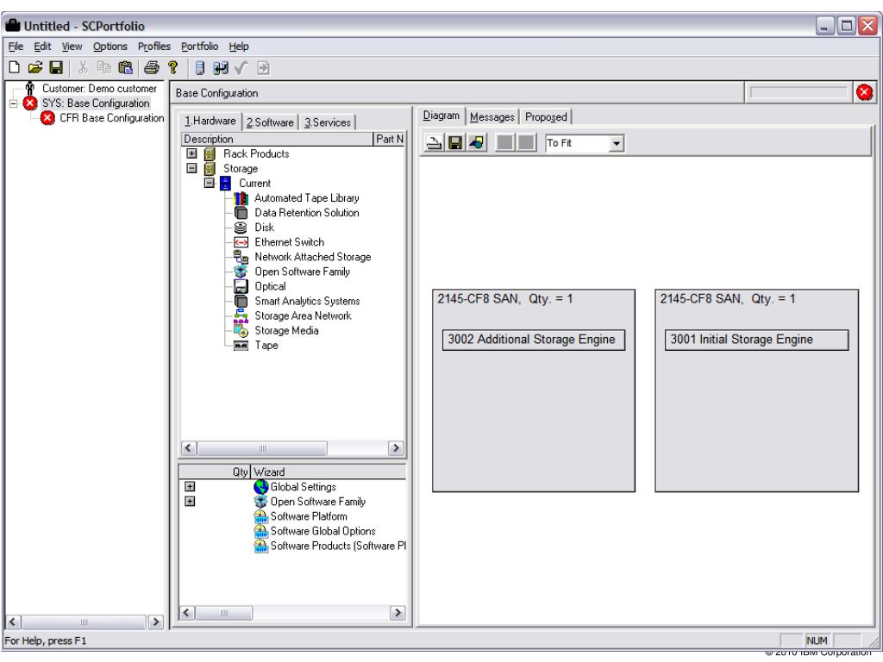The image size is (883, 662).
Task: Select Software Global Options wizard item
Action: 323,531
